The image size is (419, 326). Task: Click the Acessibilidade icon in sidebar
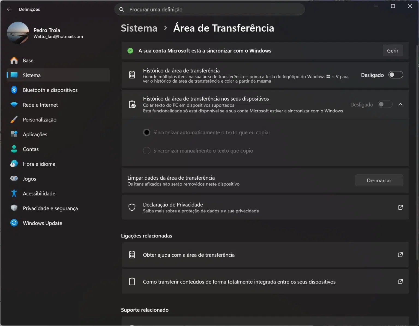[x=14, y=194]
